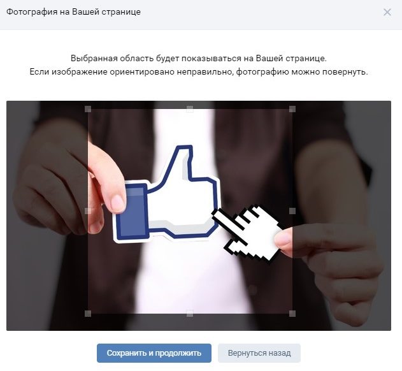This screenshot has width=402, height=371.
Task: Click the dimmed photo area left of the selection
Action: tap(47, 215)
